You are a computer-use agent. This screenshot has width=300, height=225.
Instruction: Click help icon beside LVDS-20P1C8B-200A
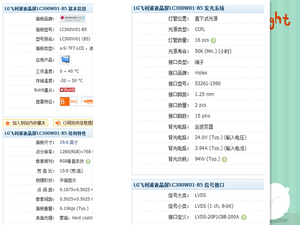click(x=244, y=217)
